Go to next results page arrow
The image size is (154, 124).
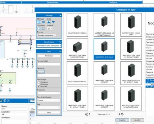(119, 114)
